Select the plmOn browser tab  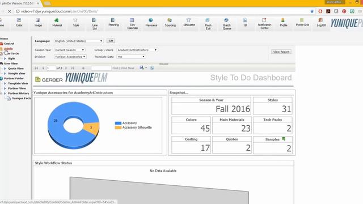tap(19, 3)
